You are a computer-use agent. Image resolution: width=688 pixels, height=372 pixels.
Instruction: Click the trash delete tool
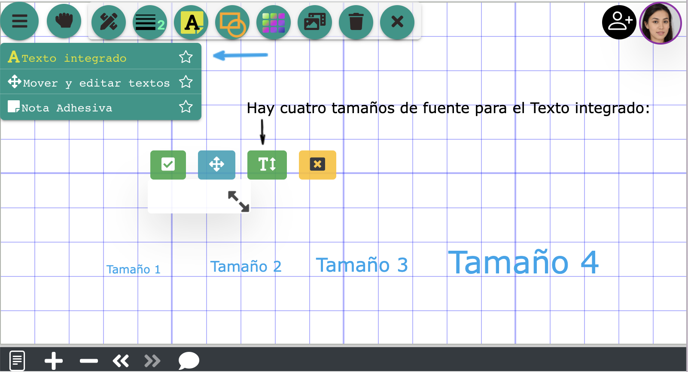(356, 22)
